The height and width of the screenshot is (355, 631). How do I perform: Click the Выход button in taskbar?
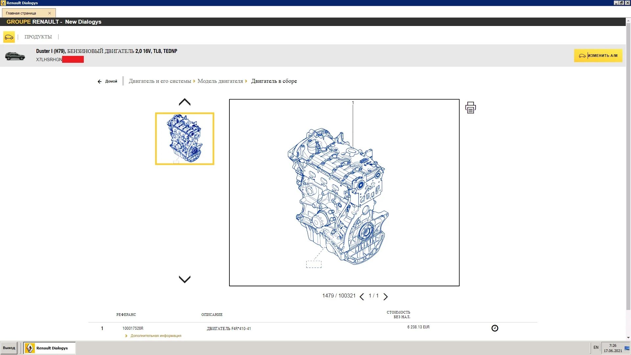[9, 348]
